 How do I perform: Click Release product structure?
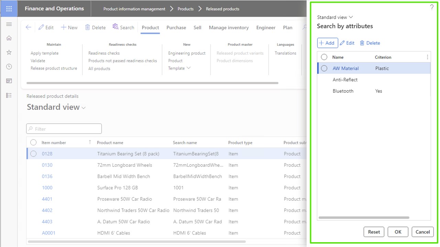tap(54, 68)
